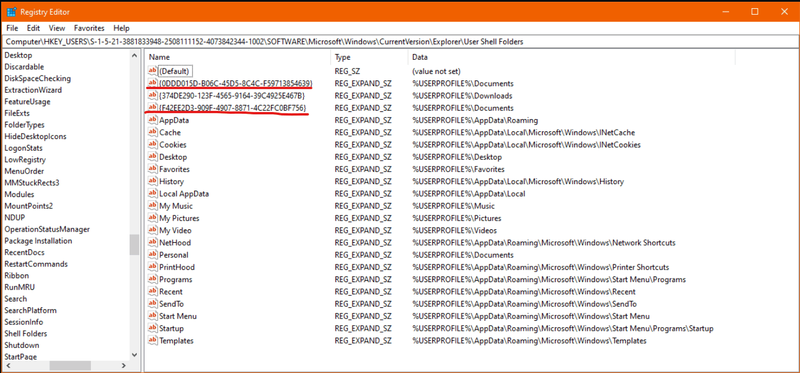This screenshot has height=373, width=800.
Task: Click the string value icon for Personal
Action: [x=152, y=255]
